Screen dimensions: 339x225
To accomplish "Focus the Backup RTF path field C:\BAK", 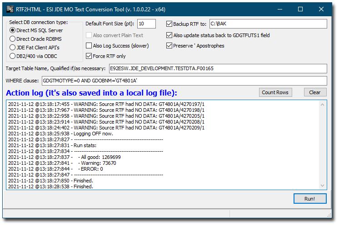I will pos(268,24).
